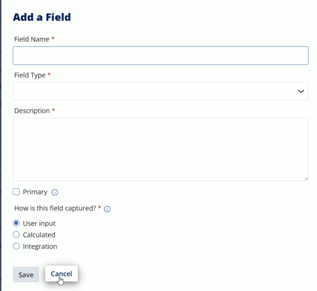The image size is (317, 291).
Task: Click the Calculated option label text
Action: click(x=39, y=235)
